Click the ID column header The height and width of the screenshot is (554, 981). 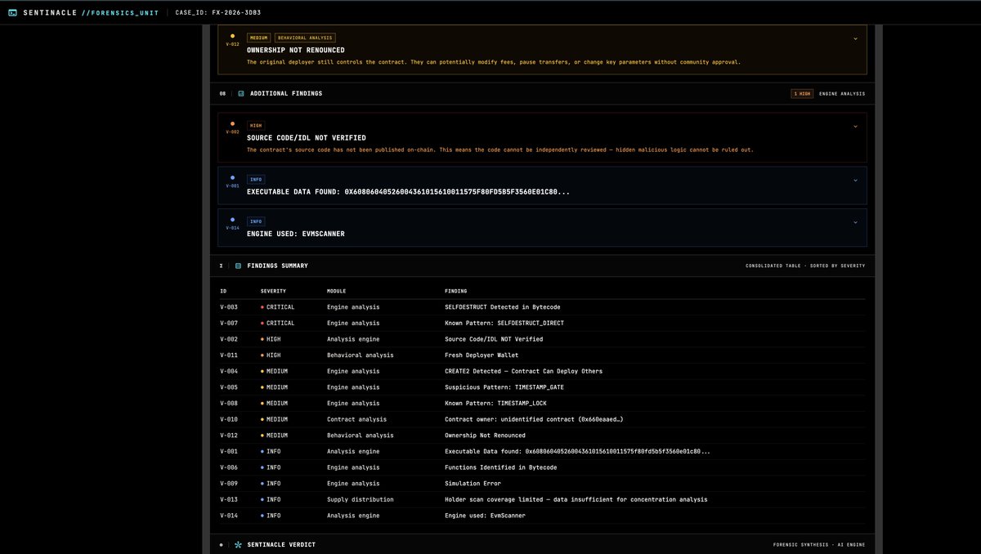[x=223, y=291]
